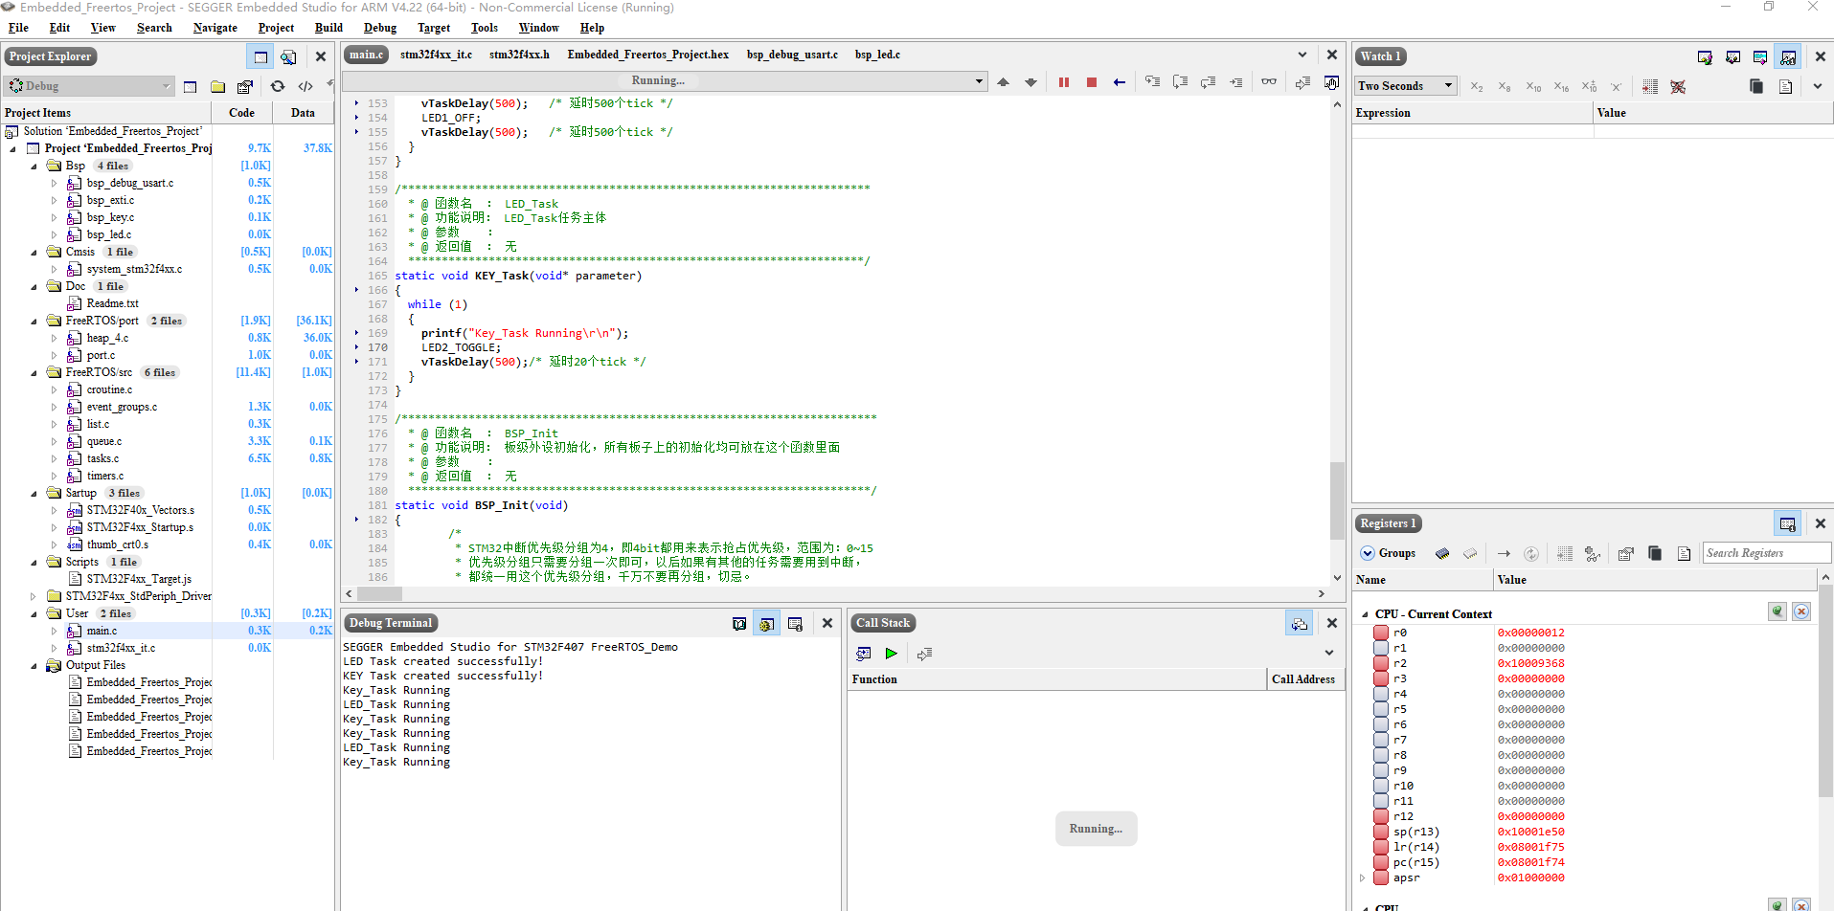Image resolution: width=1834 pixels, height=911 pixels.
Task: Select Readme.txt in the Doc folder
Action: pos(112,303)
